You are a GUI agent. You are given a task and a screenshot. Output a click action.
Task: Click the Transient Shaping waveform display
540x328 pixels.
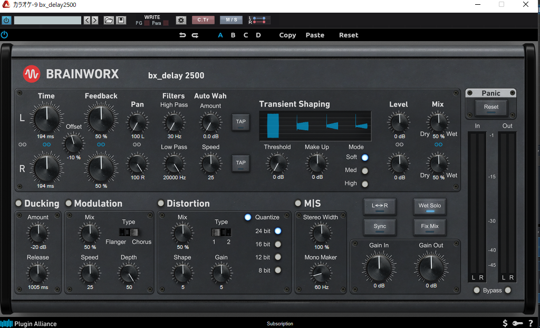[x=315, y=126]
